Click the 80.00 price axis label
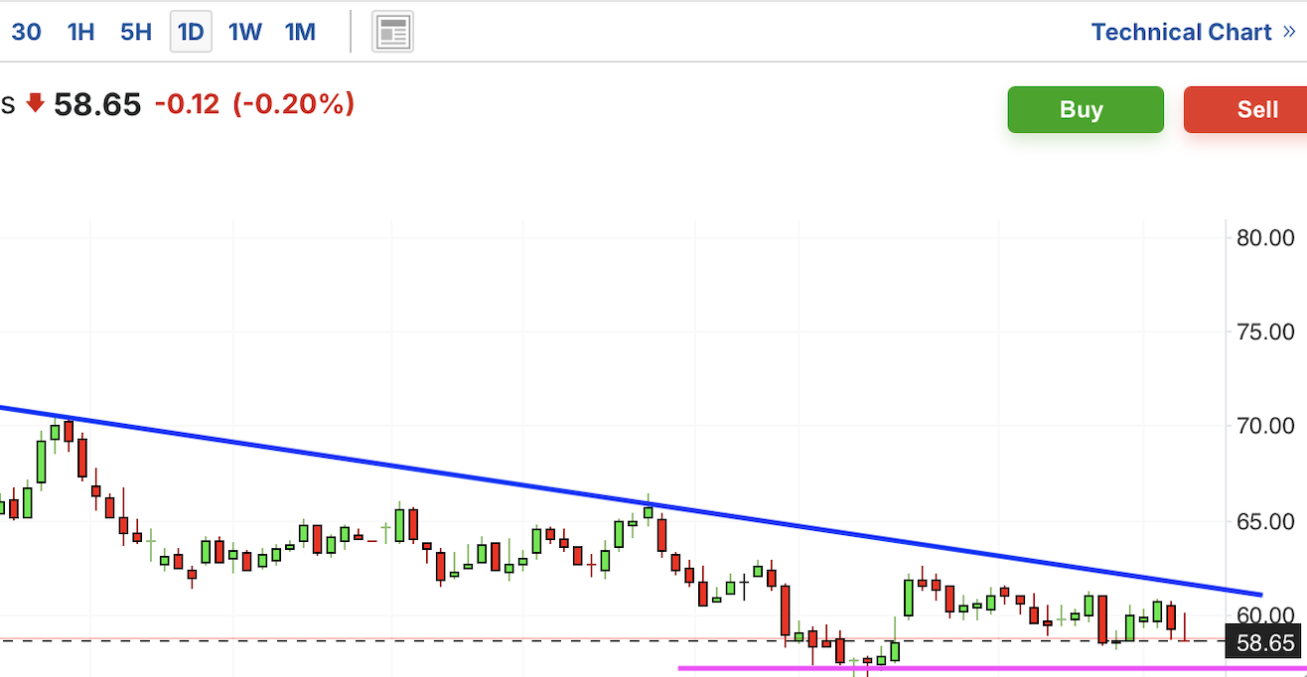The image size is (1307, 677). tap(1265, 237)
